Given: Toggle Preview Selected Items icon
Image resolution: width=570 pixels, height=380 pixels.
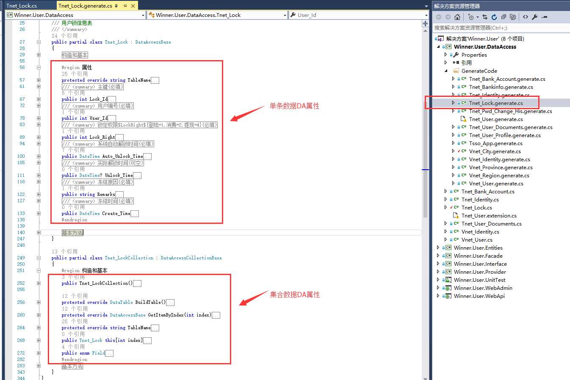Looking at the screenshot, I should click(x=545, y=17).
